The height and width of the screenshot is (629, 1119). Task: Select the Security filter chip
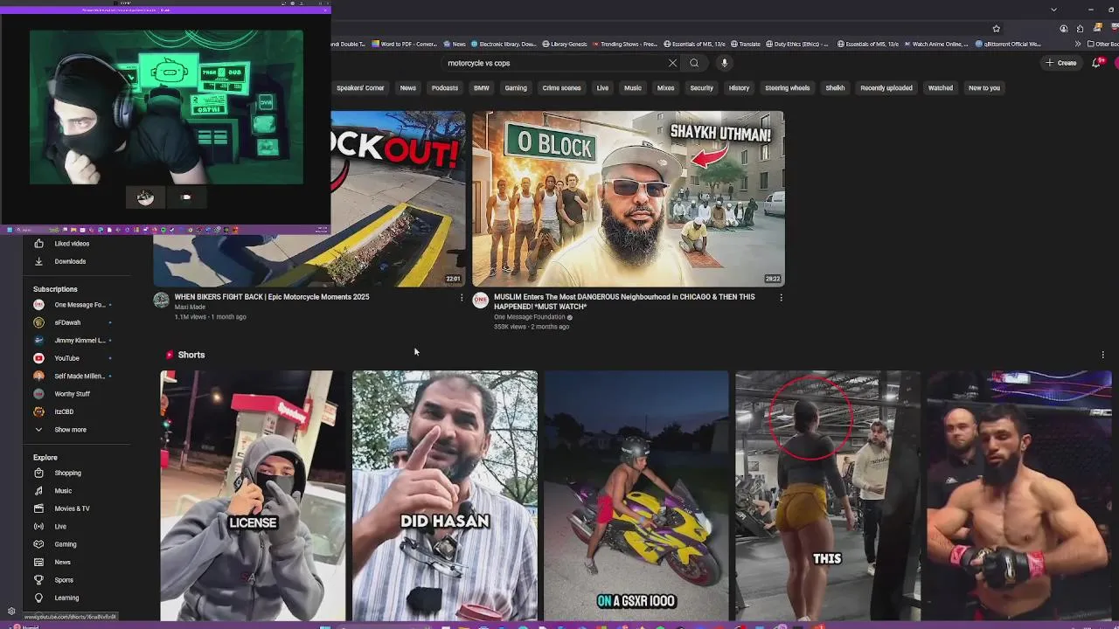701,87
